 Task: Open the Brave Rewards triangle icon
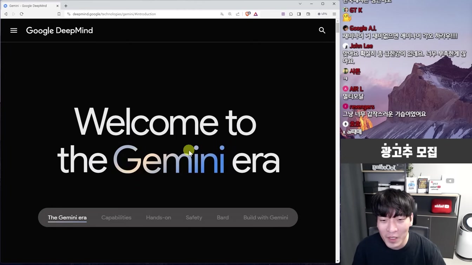coord(256,14)
